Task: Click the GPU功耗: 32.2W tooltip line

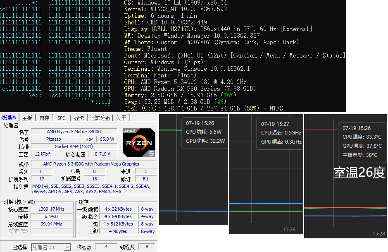Action: 205,141
